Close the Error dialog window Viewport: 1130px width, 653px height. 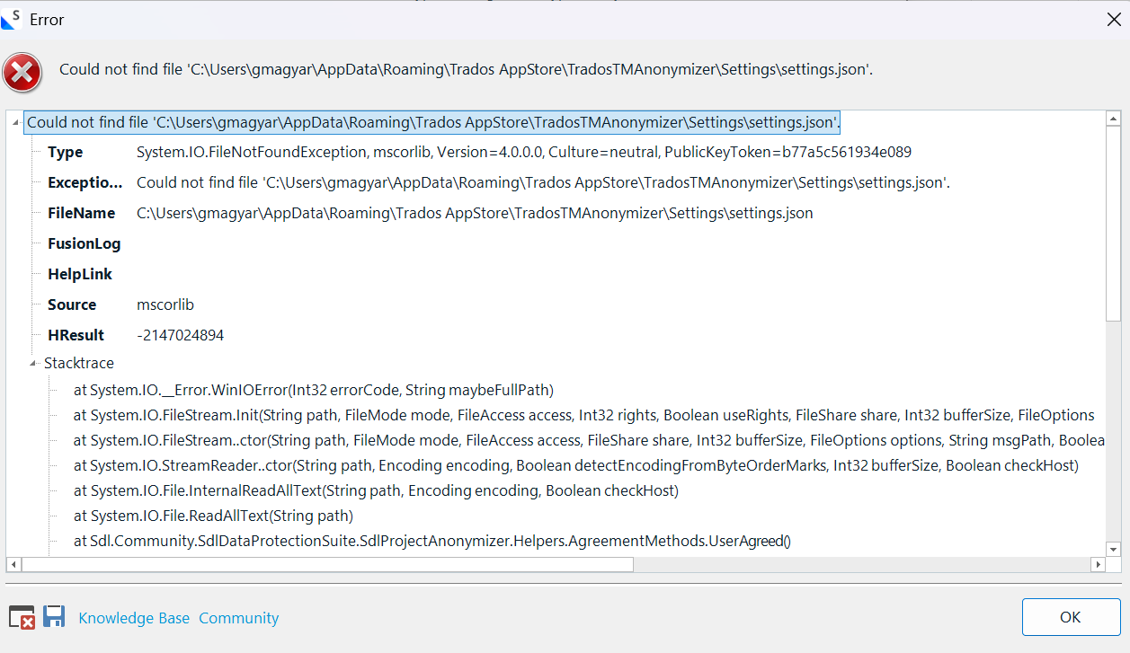[1113, 20]
